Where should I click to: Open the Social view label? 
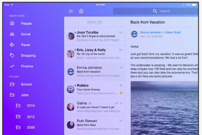26,34
